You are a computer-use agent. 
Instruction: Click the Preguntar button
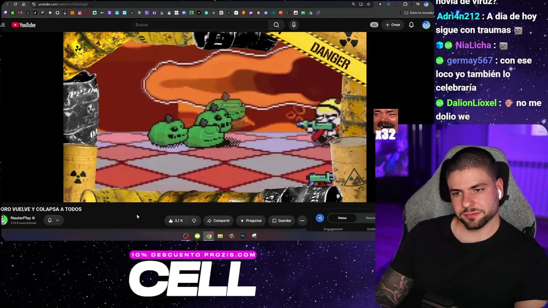pyautogui.click(x=251, y=221)
